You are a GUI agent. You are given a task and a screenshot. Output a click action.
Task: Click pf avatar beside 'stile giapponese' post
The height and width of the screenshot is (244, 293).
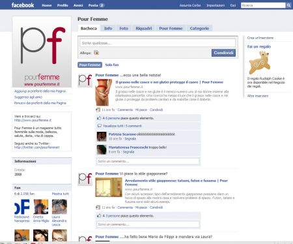[x=85, y=179]
